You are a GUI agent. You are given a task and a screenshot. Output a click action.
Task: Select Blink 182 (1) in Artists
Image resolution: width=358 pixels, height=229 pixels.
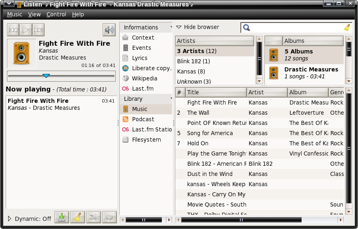pyautogui.click(x=215, y=61)
